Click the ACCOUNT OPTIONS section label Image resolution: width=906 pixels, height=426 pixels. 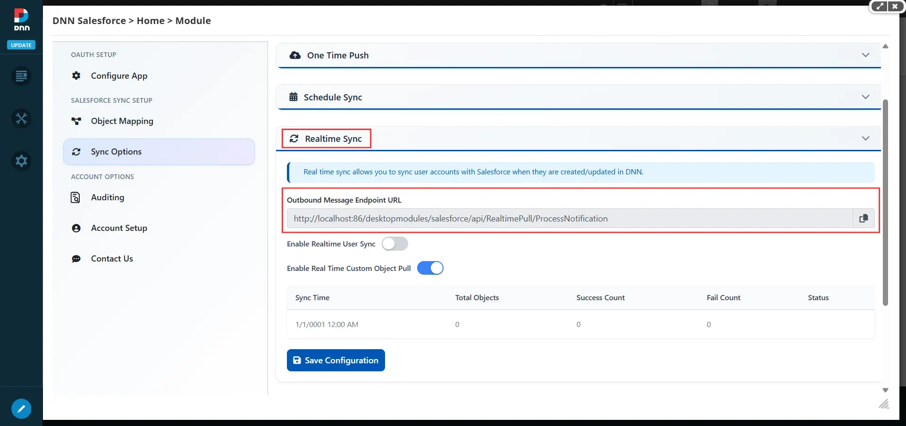(x=102, y=177)
